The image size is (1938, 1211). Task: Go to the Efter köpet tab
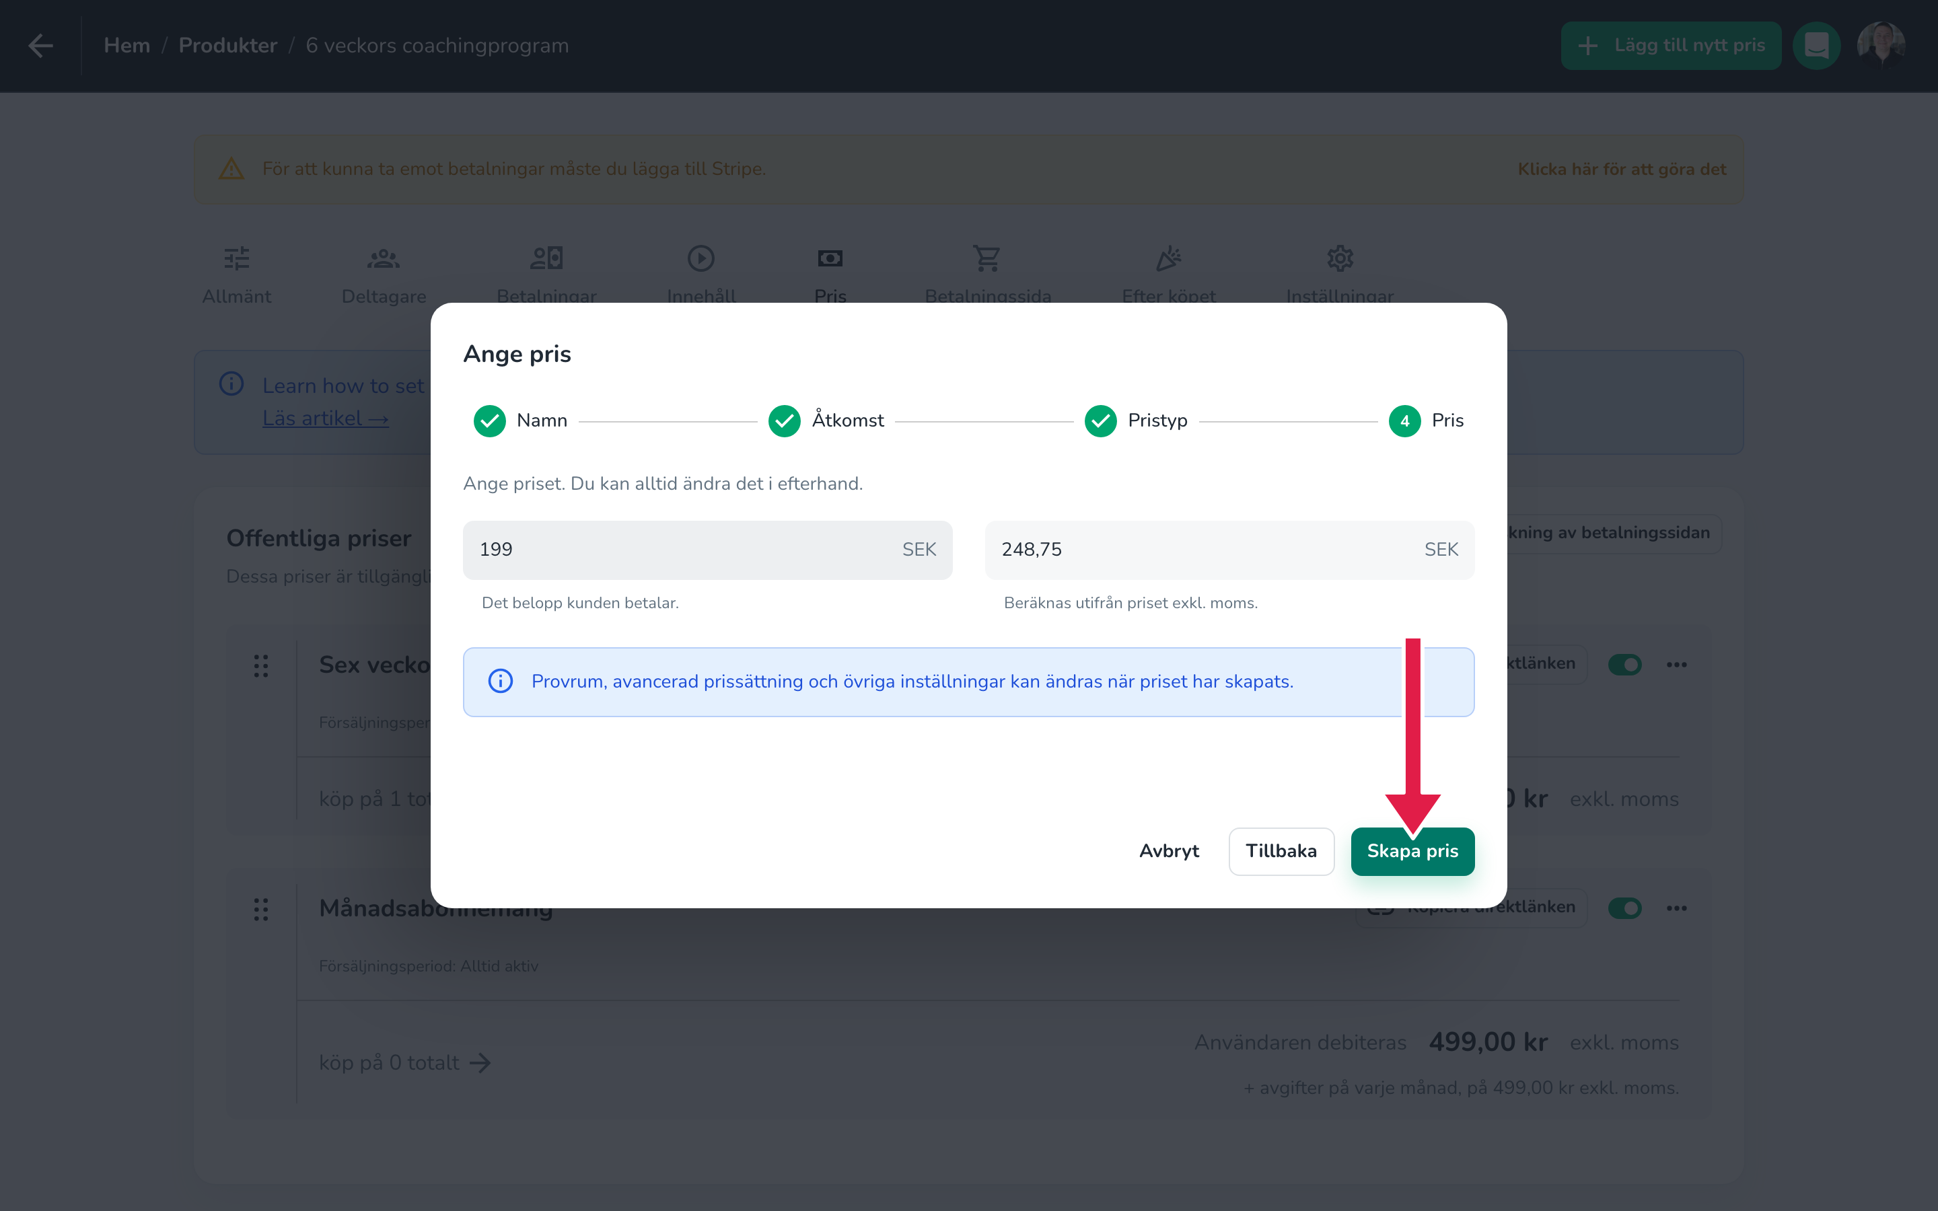[x=1168, y=274]
